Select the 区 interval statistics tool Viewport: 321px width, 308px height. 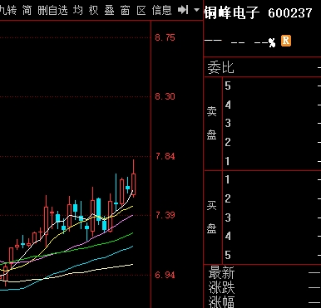pos(141,11)
